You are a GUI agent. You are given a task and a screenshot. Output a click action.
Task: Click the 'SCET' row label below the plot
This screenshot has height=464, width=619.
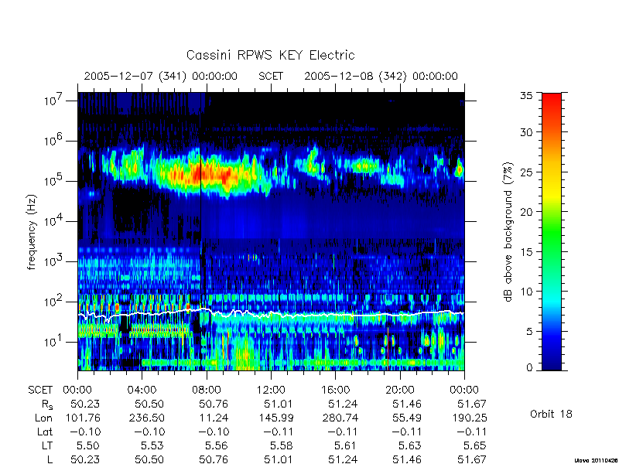click(x=40, y=390)
